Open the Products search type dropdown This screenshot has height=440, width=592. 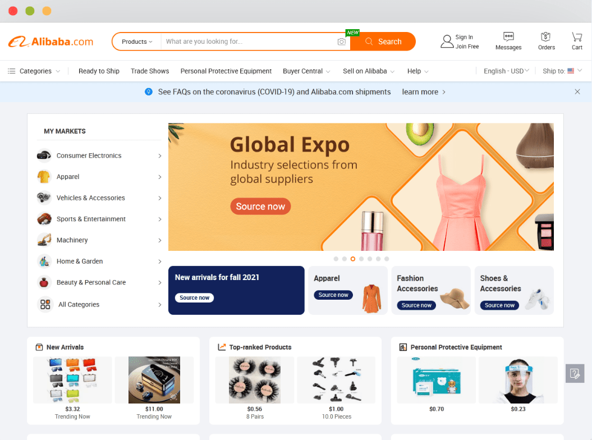(x=137, y=42)
